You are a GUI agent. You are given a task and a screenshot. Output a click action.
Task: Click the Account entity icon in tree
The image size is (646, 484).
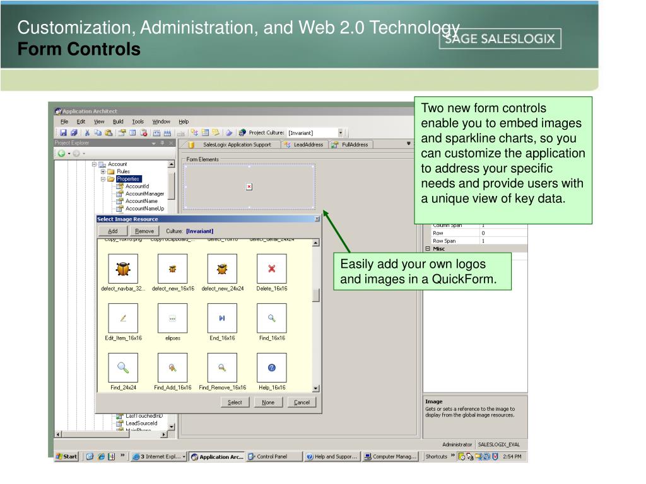(102, 164)
